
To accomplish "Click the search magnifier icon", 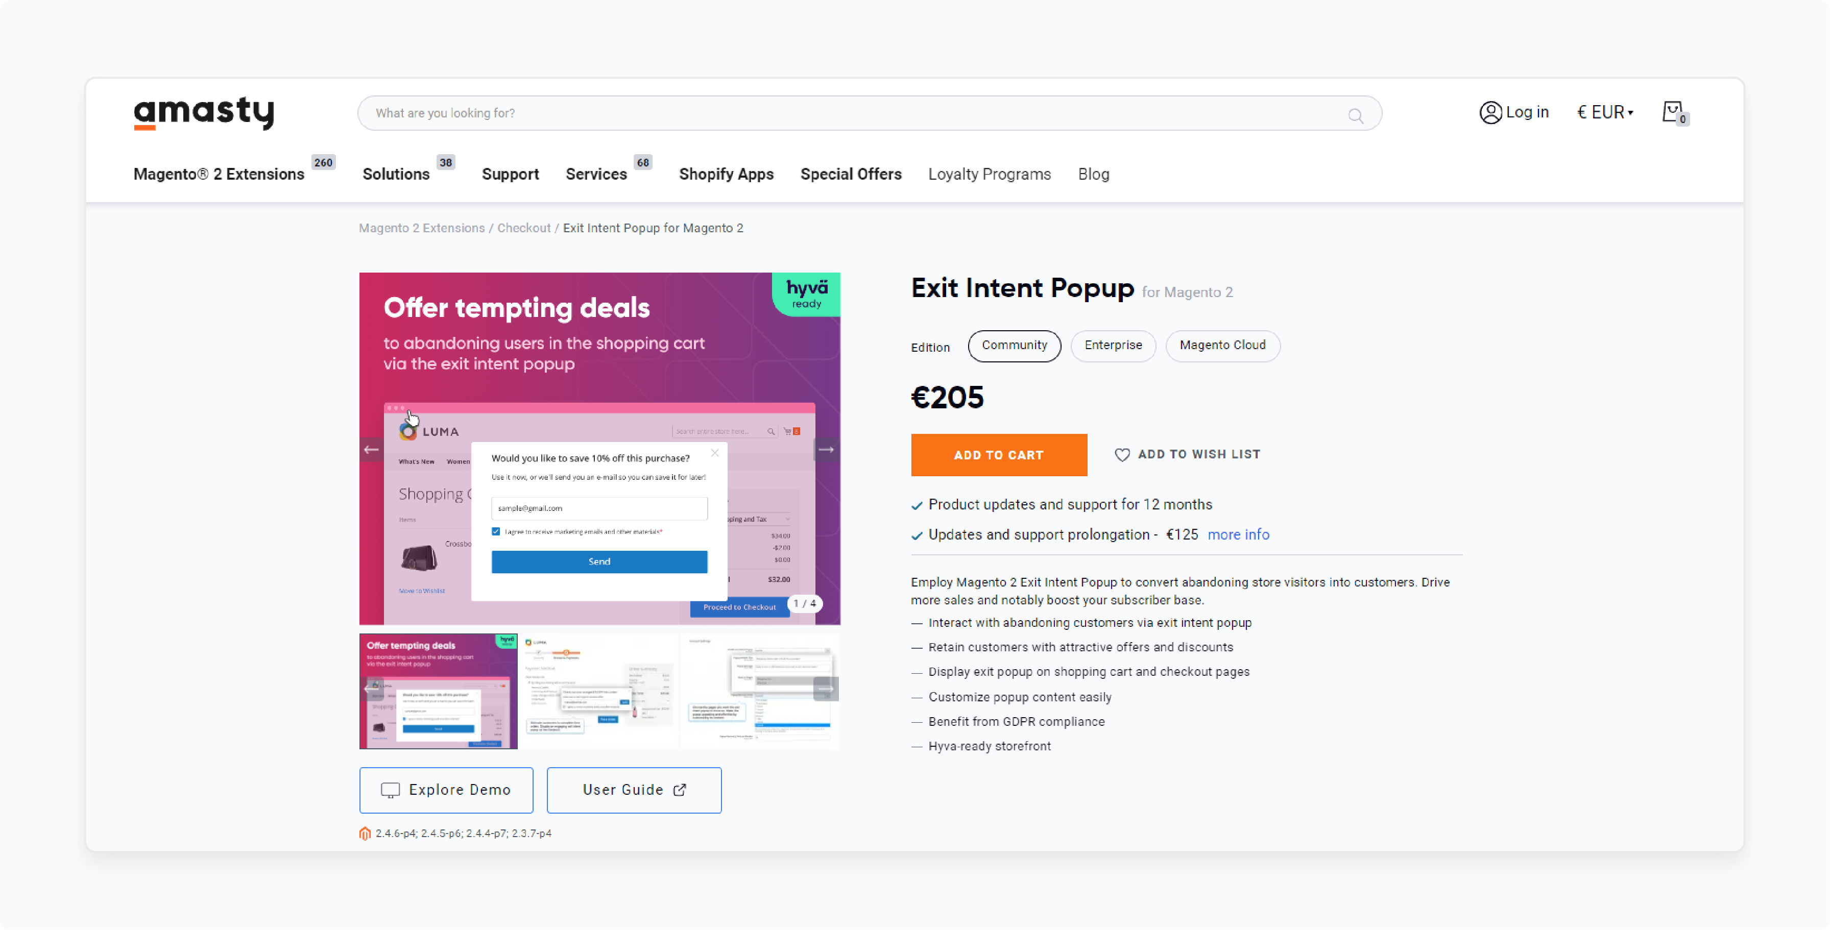I will [1356, 114].
